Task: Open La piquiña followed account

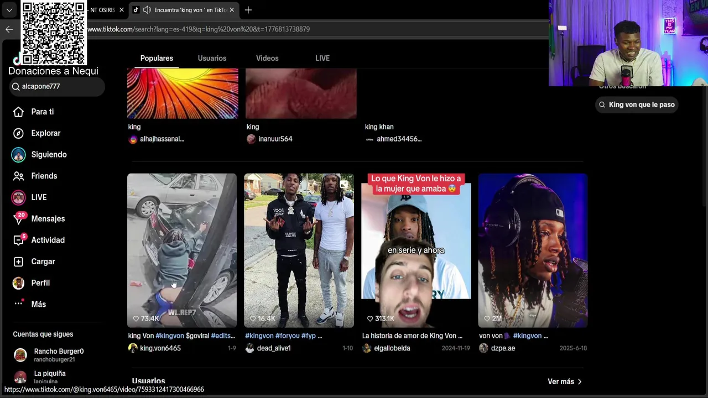Action: pyautogui.click(x=40, y=376)
